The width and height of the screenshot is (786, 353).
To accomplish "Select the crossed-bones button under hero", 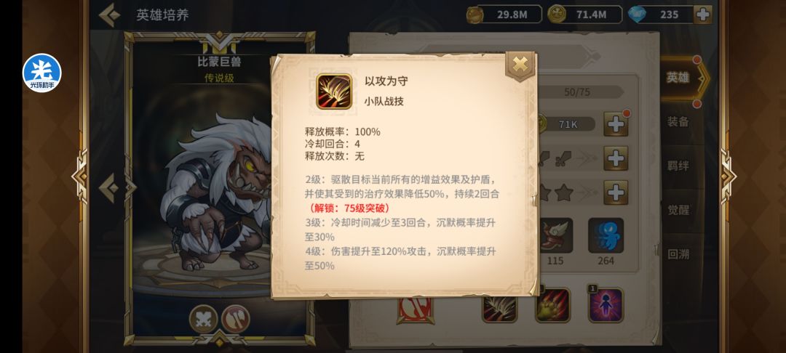I will point(204,319).
